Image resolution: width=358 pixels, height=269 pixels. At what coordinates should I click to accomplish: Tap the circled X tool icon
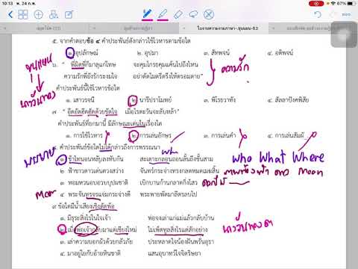tap(209, 14)
